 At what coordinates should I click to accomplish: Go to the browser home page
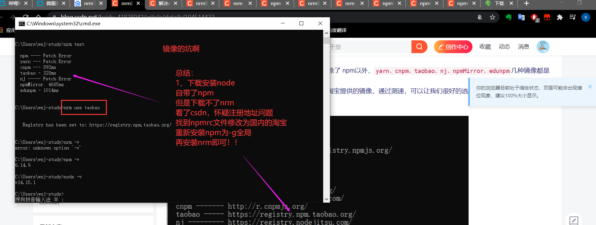click(38, 17)
